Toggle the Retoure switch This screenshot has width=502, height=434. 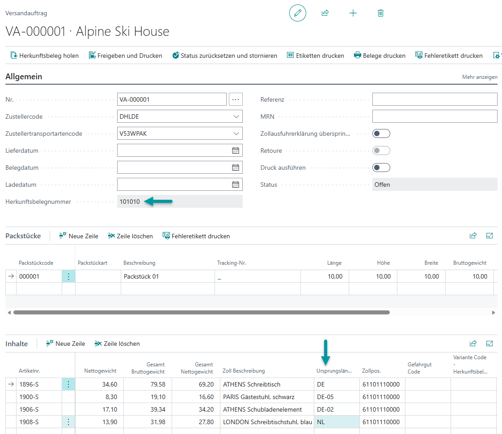[381, 150]
